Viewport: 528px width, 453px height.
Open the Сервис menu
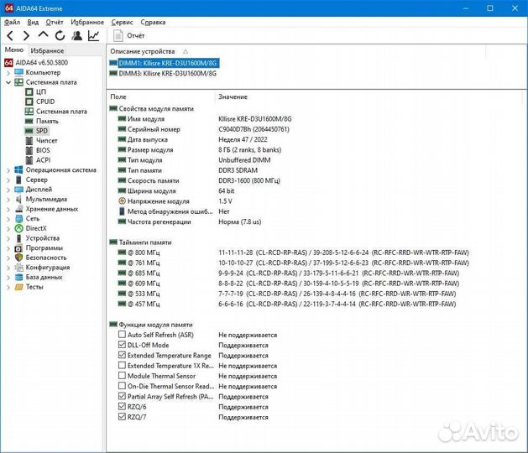point(122,22)
